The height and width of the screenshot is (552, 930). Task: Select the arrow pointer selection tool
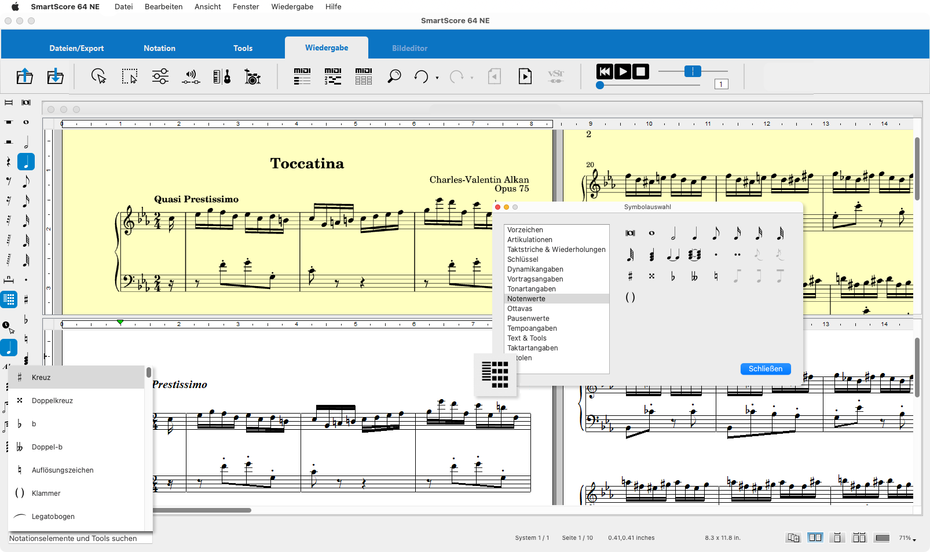pos(99,76)
